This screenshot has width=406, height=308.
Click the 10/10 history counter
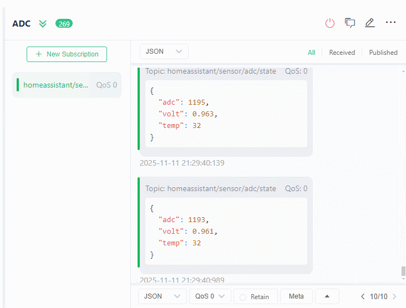379,296
